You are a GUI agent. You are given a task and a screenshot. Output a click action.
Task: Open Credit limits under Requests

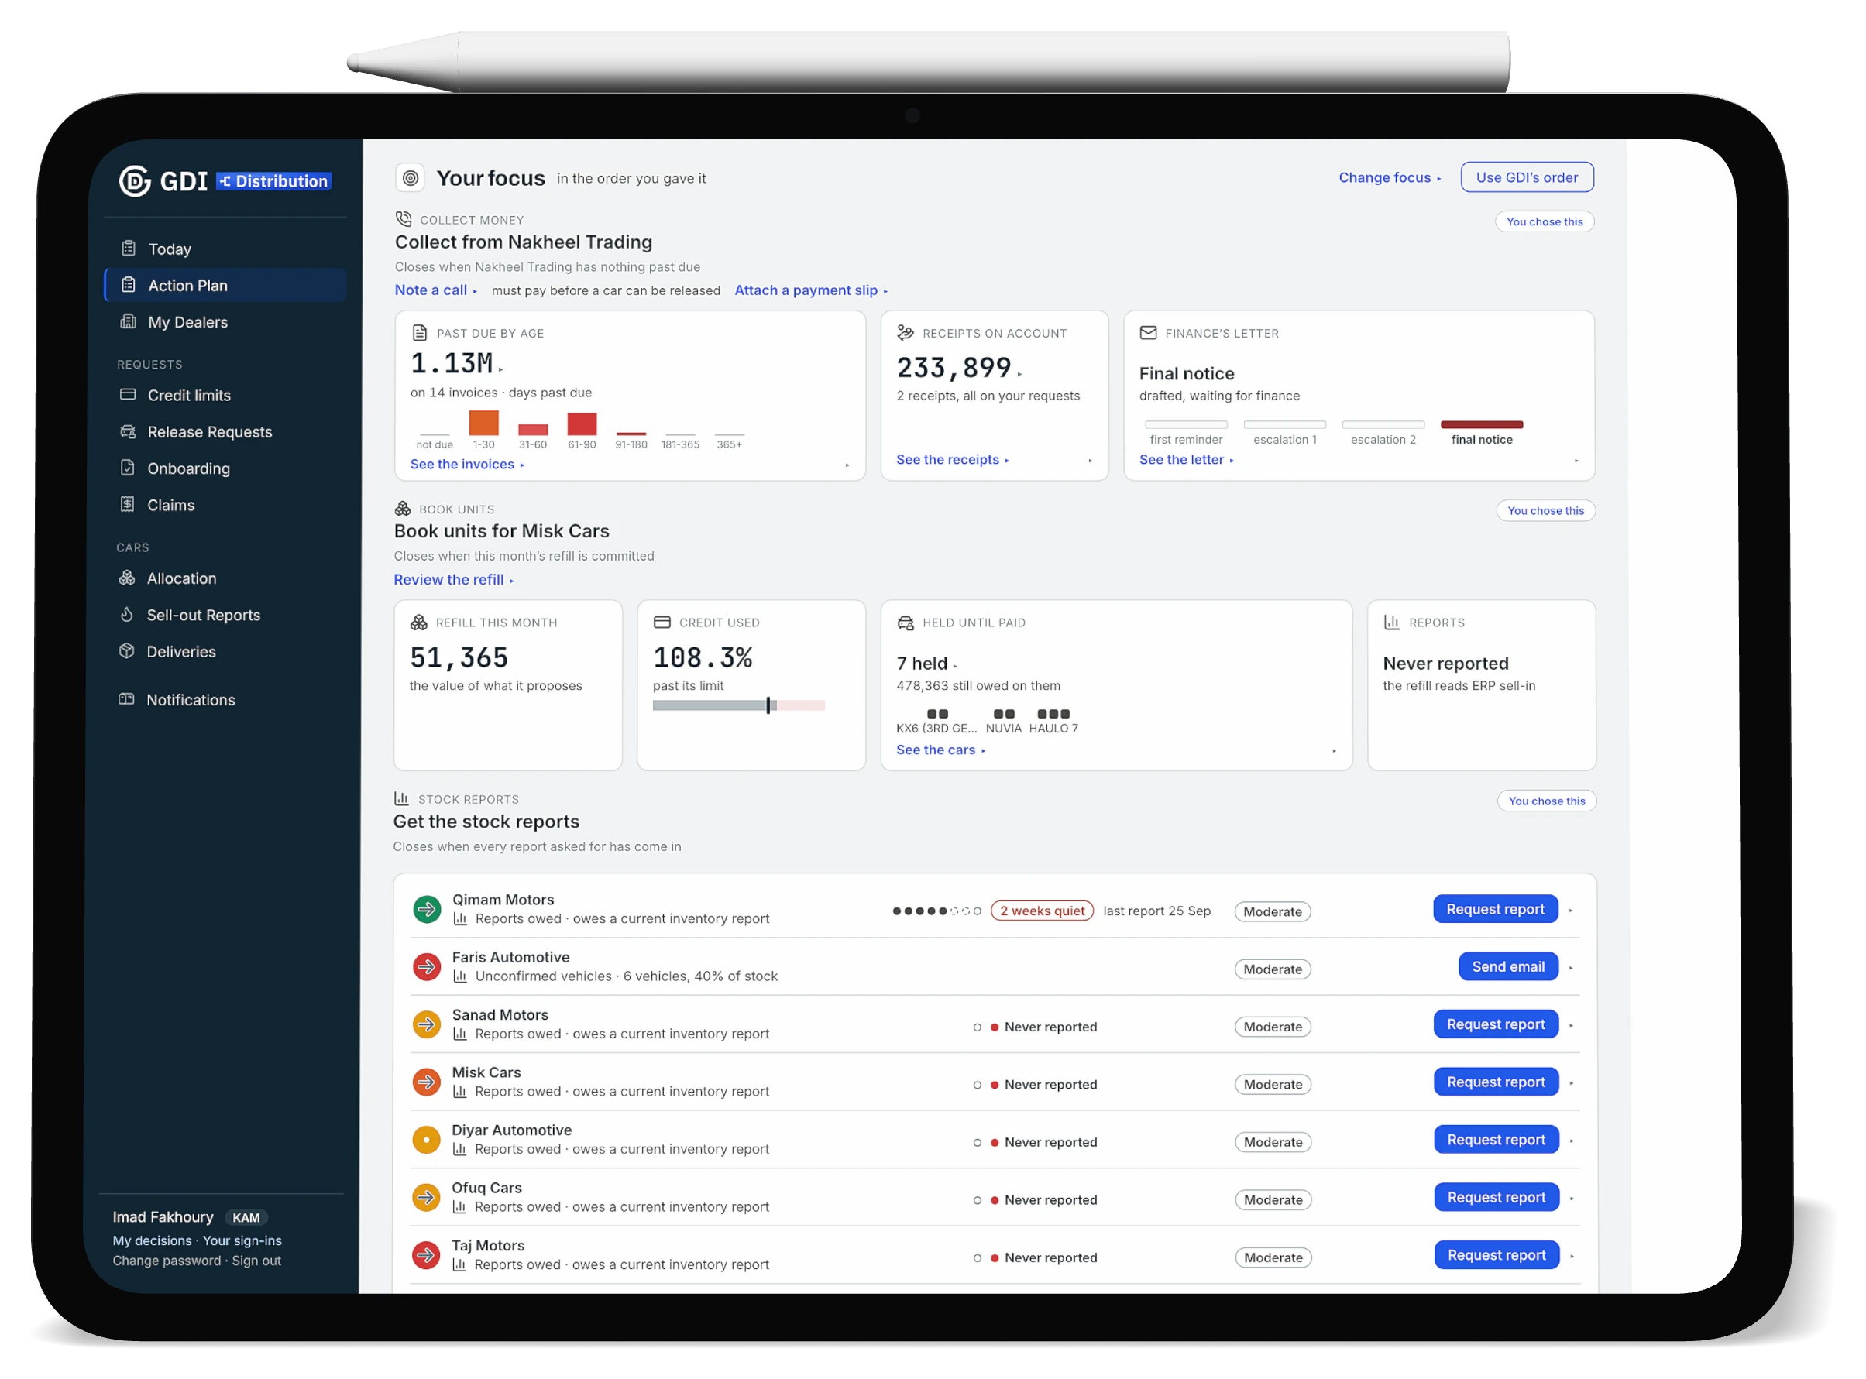[225, 396]
